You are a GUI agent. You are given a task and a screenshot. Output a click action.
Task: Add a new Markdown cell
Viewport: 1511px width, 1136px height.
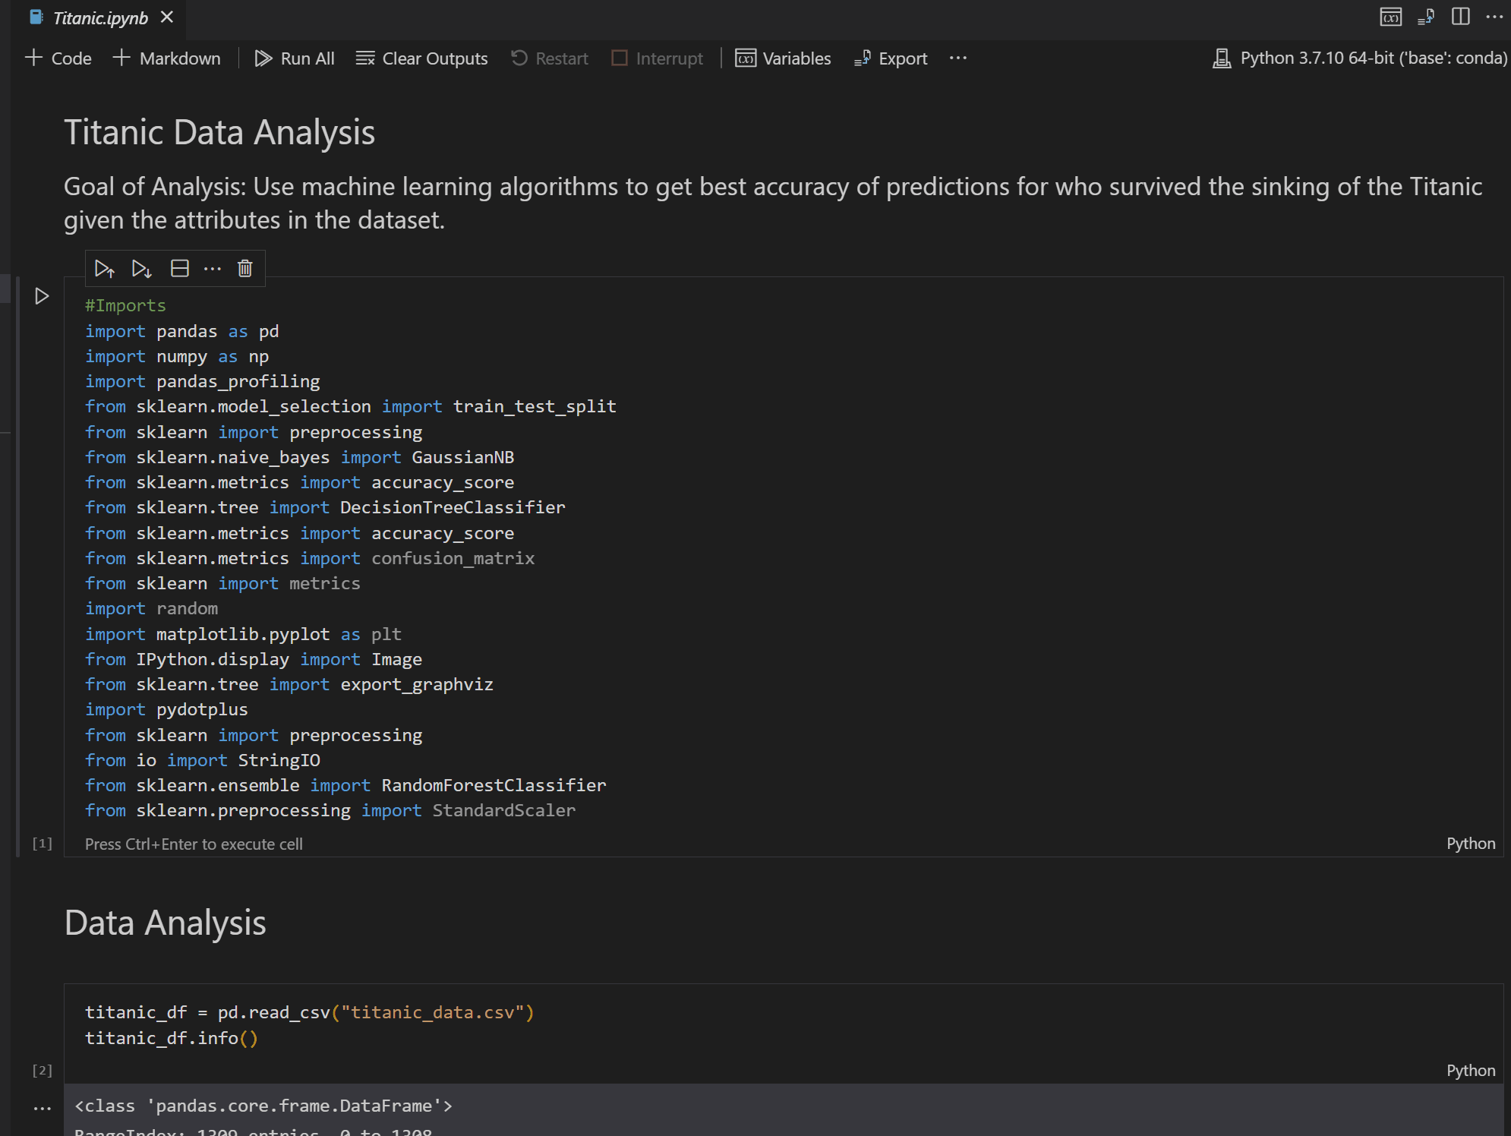[167, 58]
